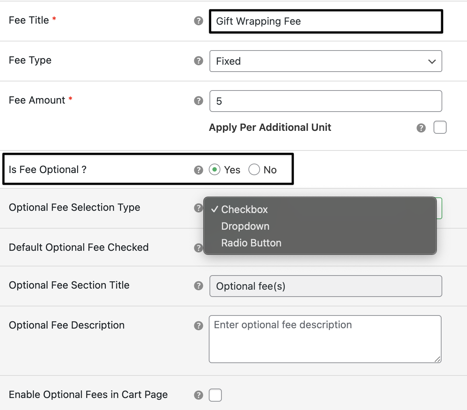
Task: Enable the Apply Per Additional Unit checkbox
Action: click(x=440, y=128)
